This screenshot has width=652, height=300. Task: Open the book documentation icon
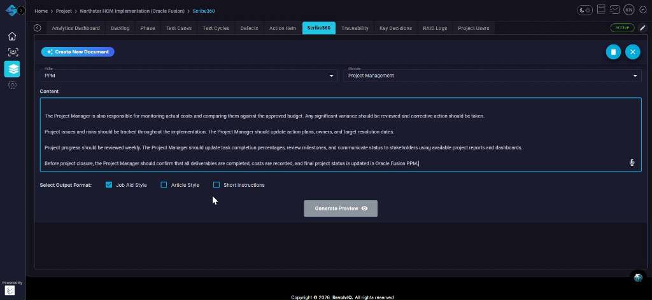pyautogui.click(x=601, y=9)
